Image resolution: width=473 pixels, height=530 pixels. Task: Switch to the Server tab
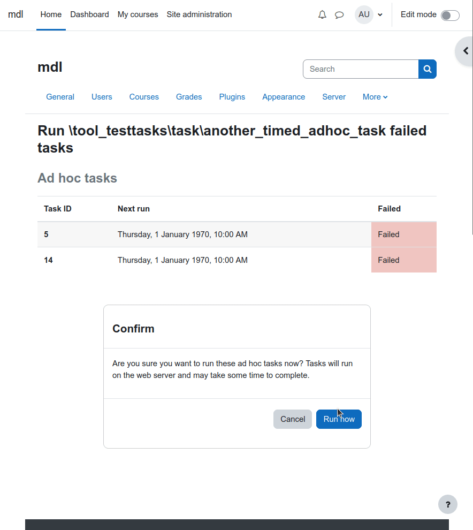click(x=334, y=97)
